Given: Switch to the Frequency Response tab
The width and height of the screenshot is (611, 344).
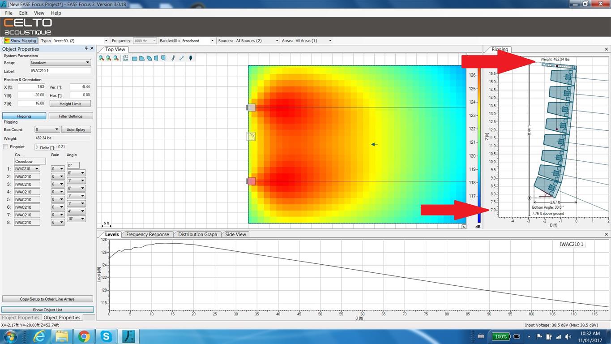Looking at the screenshot, I should click(x=148, y=234).
